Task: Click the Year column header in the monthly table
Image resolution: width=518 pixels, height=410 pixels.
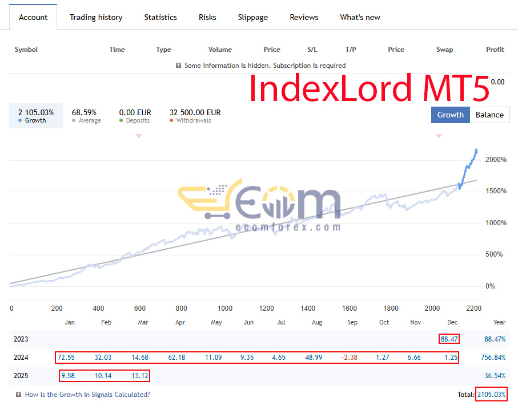Action: 499,322
